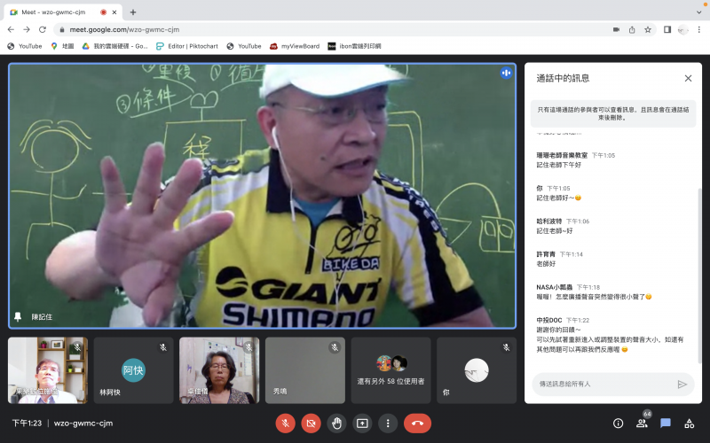Image resolution: width=710 pixels, height=443 pixels.
Task: Open the meeting details info icon
Action: click(619, 424)
